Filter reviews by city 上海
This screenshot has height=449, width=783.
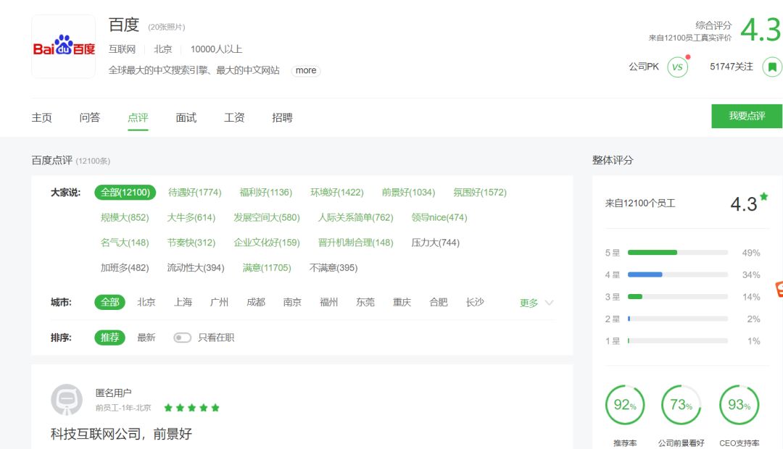coord(183,302)
